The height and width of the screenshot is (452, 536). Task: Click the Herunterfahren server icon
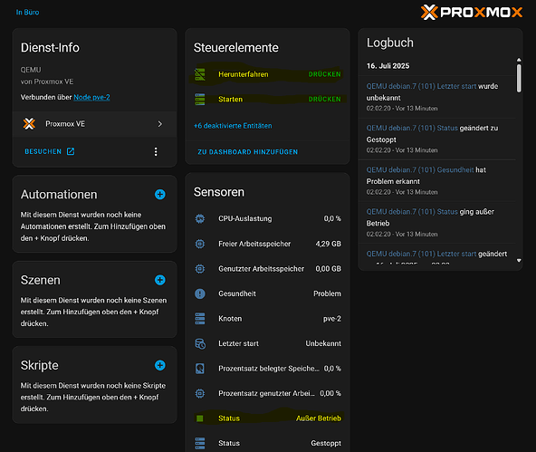200,74
